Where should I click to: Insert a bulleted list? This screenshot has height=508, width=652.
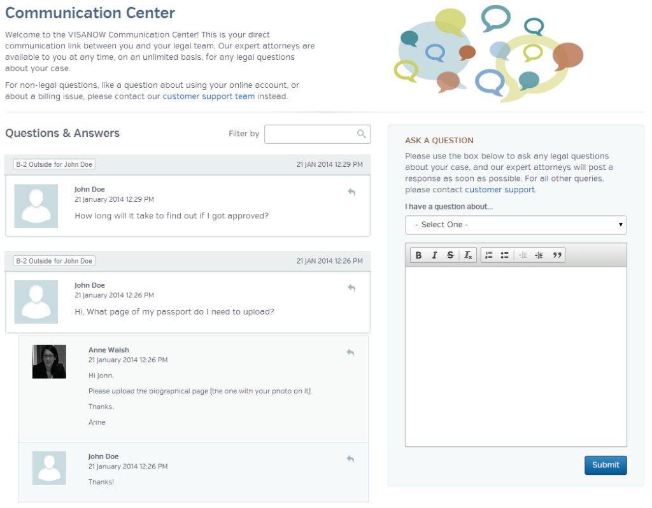(504, 255)
